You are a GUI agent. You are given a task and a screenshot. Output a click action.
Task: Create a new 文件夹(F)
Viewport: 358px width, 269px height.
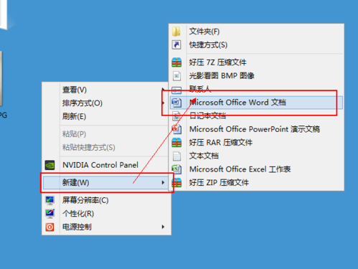pyautogui.click(x=256, y=32)
